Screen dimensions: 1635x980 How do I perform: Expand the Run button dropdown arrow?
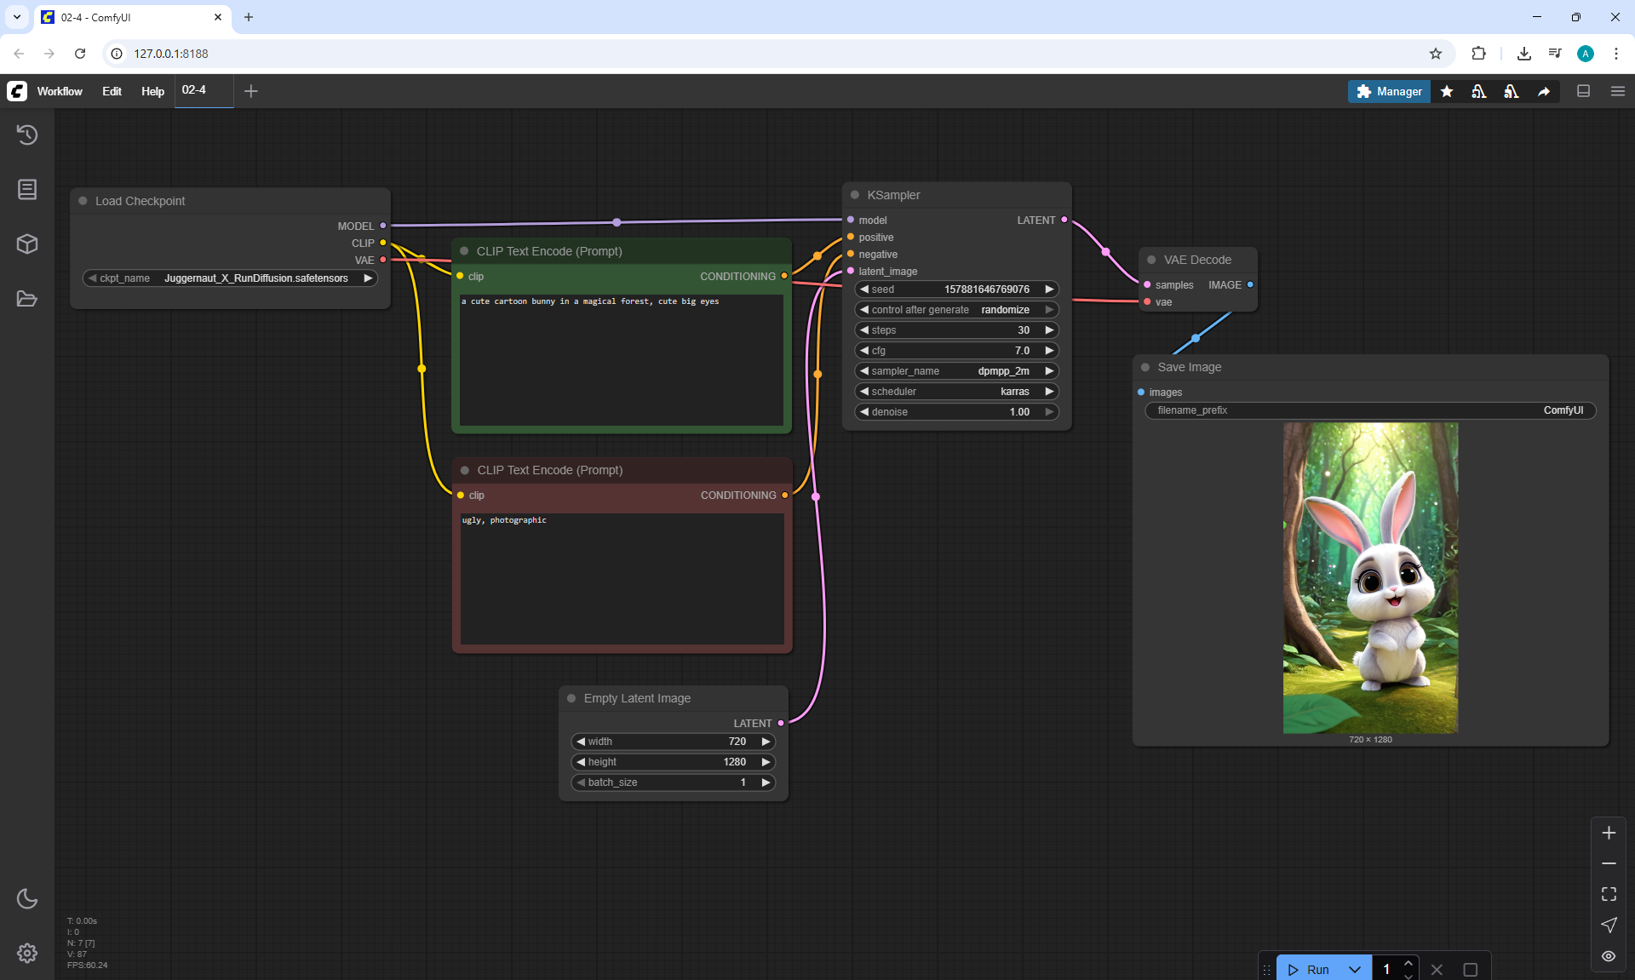[1355, 969]
